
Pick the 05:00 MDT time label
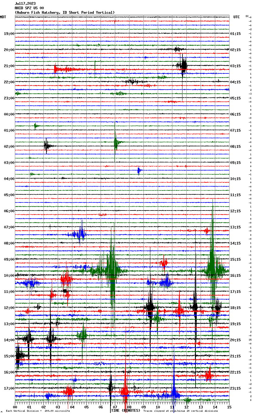(x=9, y=195)
